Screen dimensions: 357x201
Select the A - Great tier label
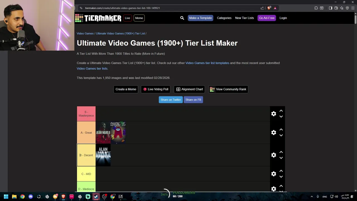pyautogui.click(x=86, y=133)
